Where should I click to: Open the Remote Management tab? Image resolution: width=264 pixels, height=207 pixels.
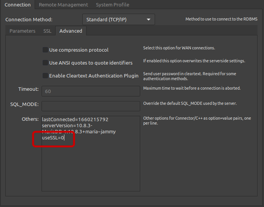[63, 5]
